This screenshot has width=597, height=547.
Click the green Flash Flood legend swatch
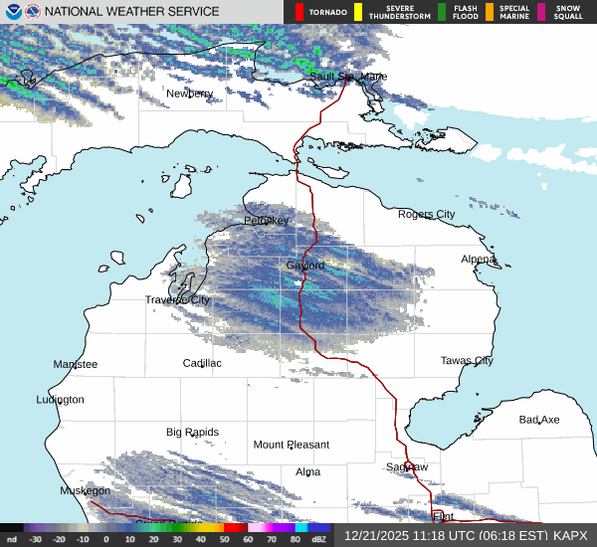[442, 12]
